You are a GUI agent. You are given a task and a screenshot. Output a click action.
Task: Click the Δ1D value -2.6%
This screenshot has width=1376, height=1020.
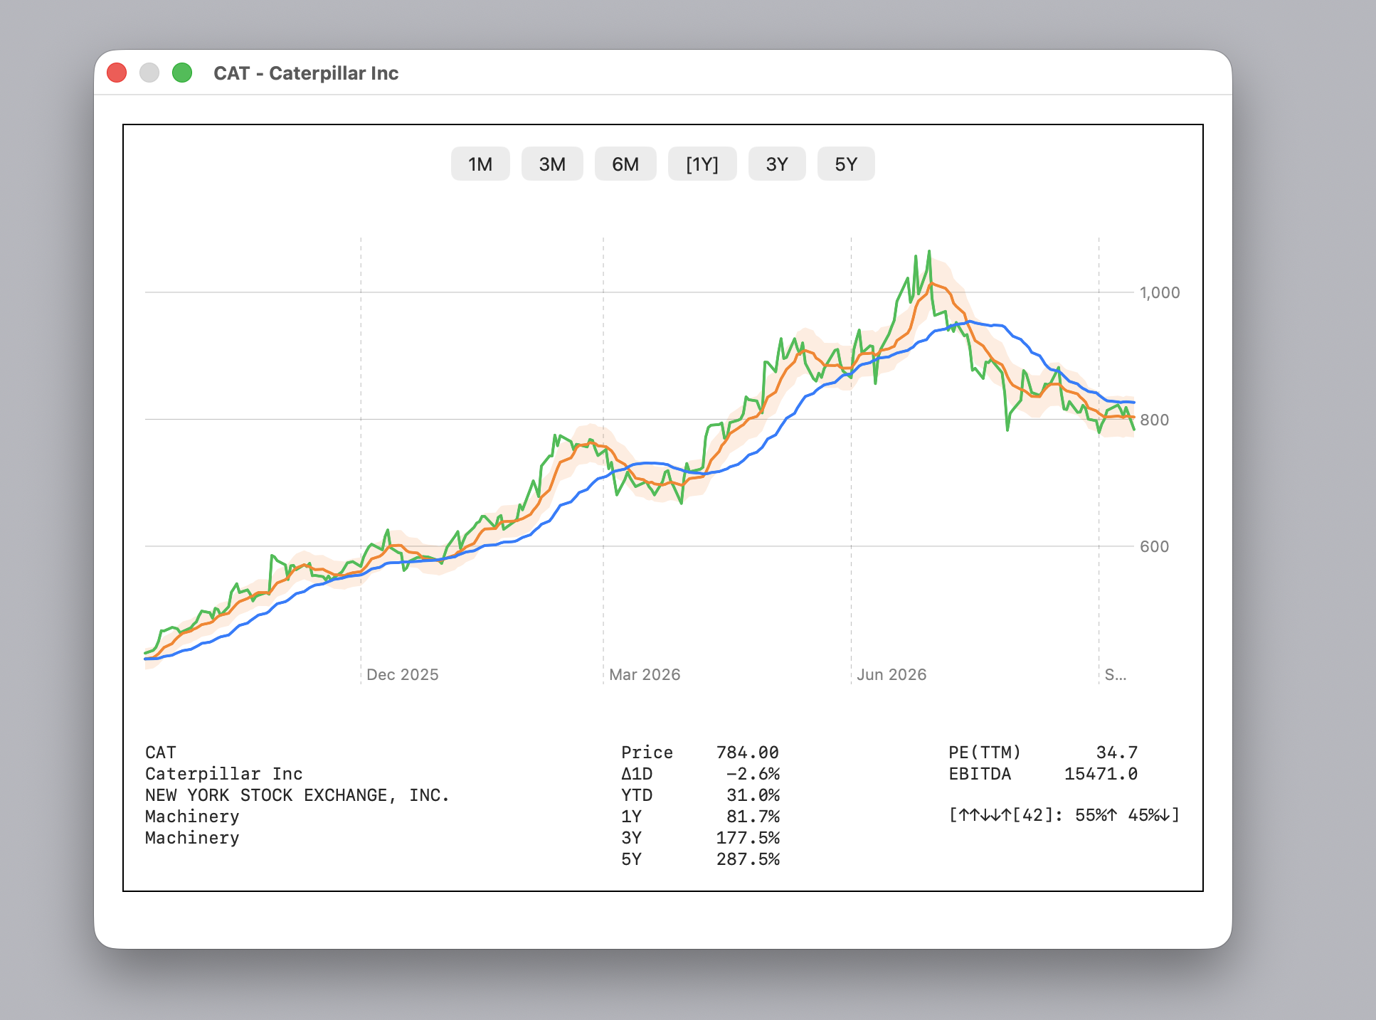pyautogui.click(x=753, y=774)
